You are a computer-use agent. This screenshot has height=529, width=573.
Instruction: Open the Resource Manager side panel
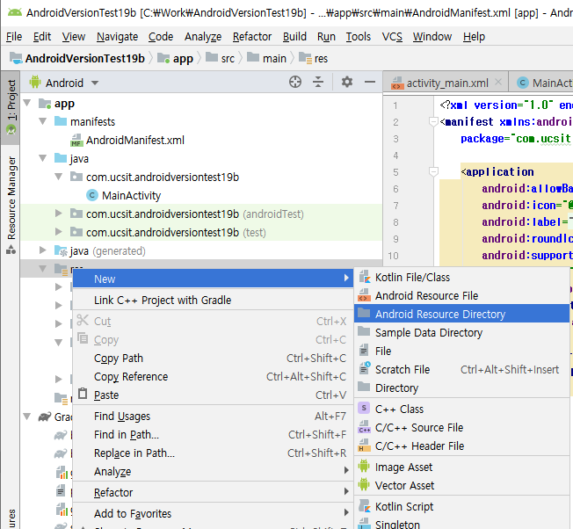(x=11, y=198)
